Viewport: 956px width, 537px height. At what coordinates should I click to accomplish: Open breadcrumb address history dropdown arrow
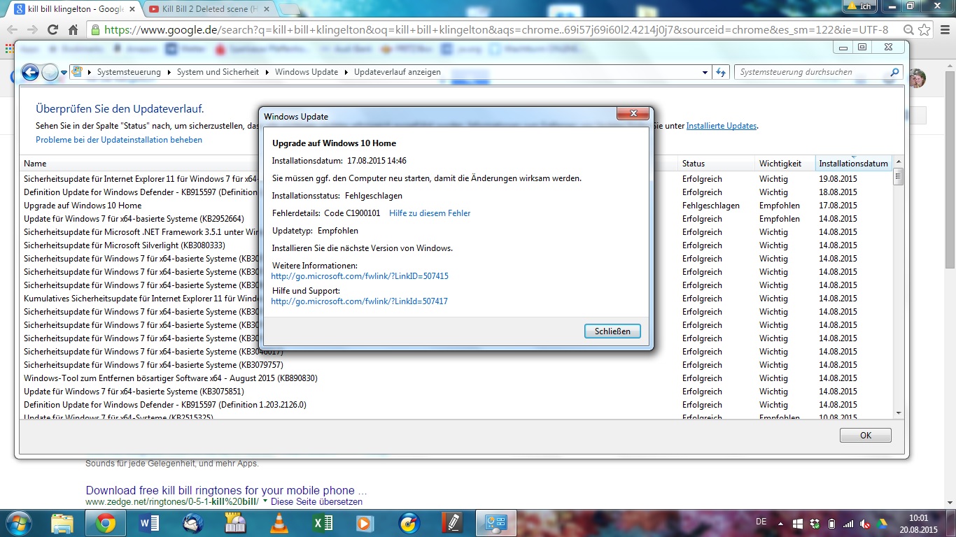[705, 72]
